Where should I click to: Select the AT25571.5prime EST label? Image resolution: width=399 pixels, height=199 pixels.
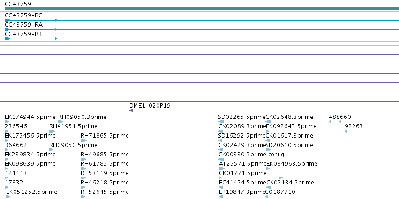242,164
